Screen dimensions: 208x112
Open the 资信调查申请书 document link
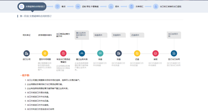coord(45,35)
